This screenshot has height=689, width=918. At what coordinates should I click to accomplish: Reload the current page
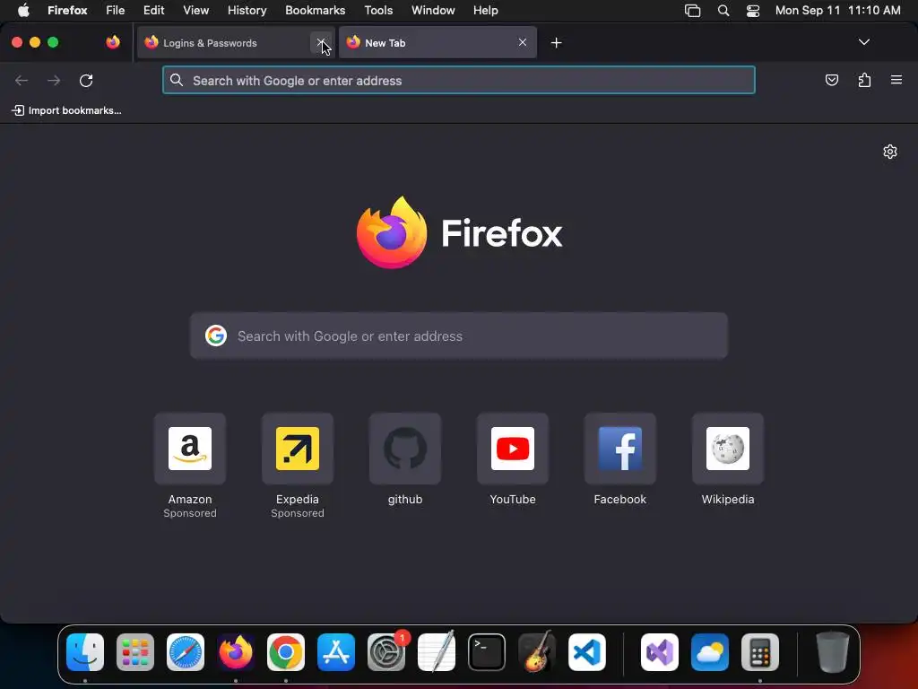tap(86, 80)
